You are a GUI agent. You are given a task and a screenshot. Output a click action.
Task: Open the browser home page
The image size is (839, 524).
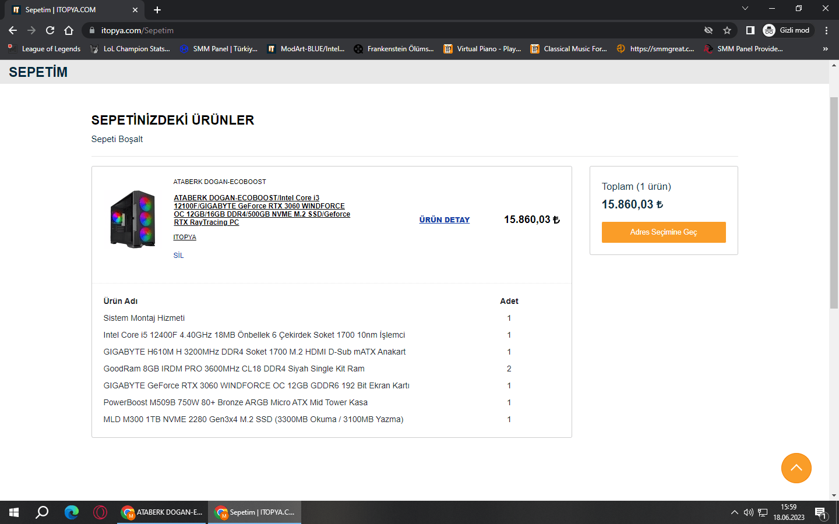(x=69, y=30)
